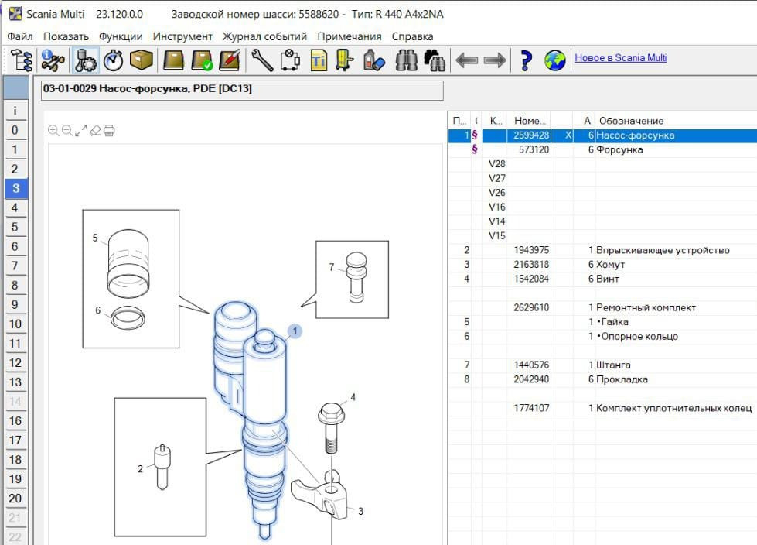Click the zoom in magnifier above the diagram
757x545 pixels.
click(x=53, y=131)
